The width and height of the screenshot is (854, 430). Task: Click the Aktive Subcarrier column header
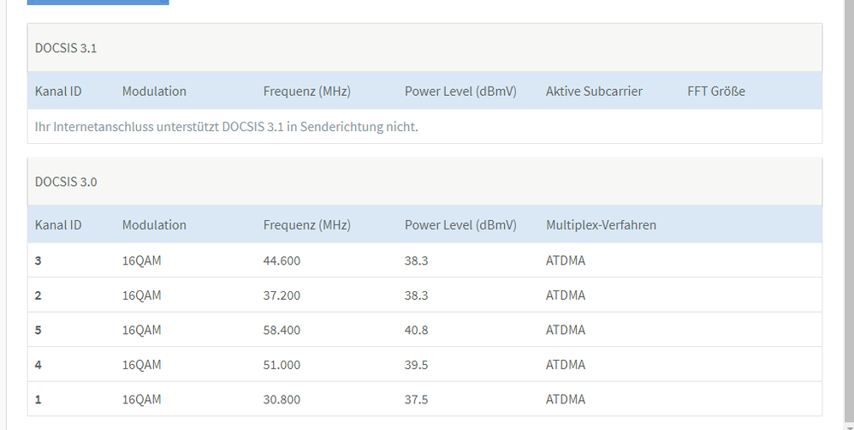click(594, 91)
